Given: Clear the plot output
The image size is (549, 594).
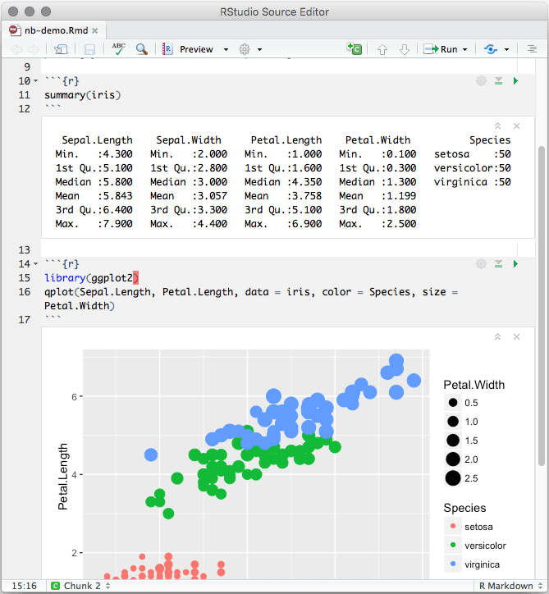Looking at the screenshot, I should (516, 336).
